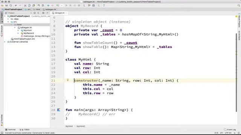Open the Structure side tool tab
The width and height of the screenshot is (241, 135).
point(2,31)
